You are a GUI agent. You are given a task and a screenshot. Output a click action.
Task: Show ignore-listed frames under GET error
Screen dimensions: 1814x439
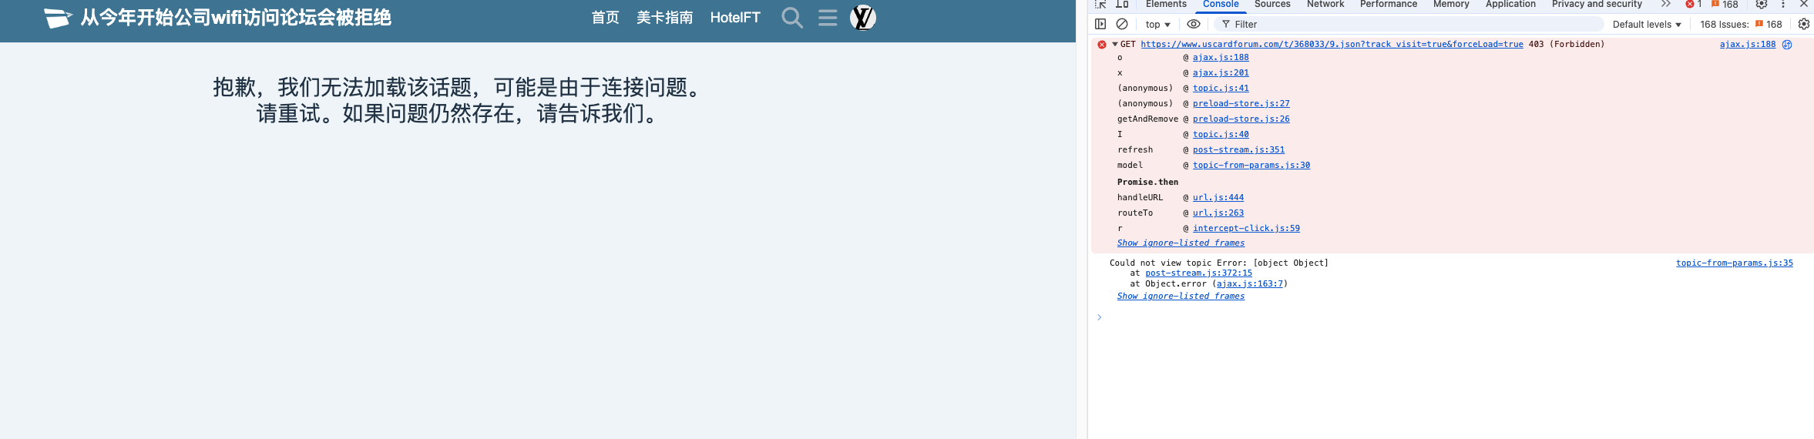click(1181, 243)
